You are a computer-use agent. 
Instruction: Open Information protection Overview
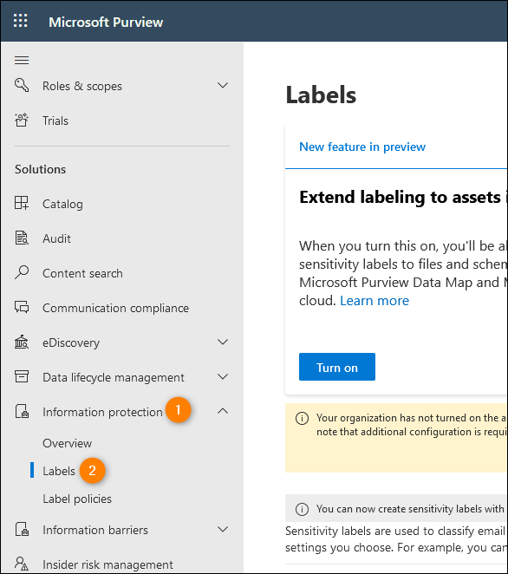(68, 443)
